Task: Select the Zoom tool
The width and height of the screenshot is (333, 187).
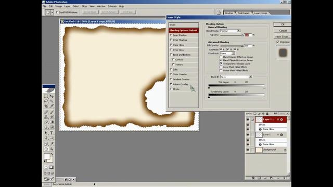Action: point(52,149)
